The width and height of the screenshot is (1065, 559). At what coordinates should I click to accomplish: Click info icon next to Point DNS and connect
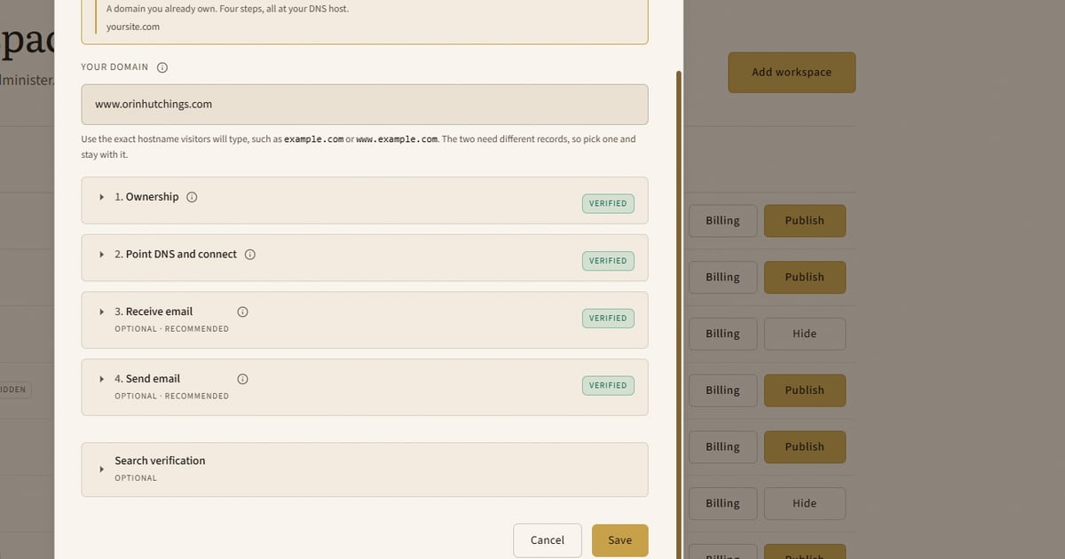[x=250, y=255]
